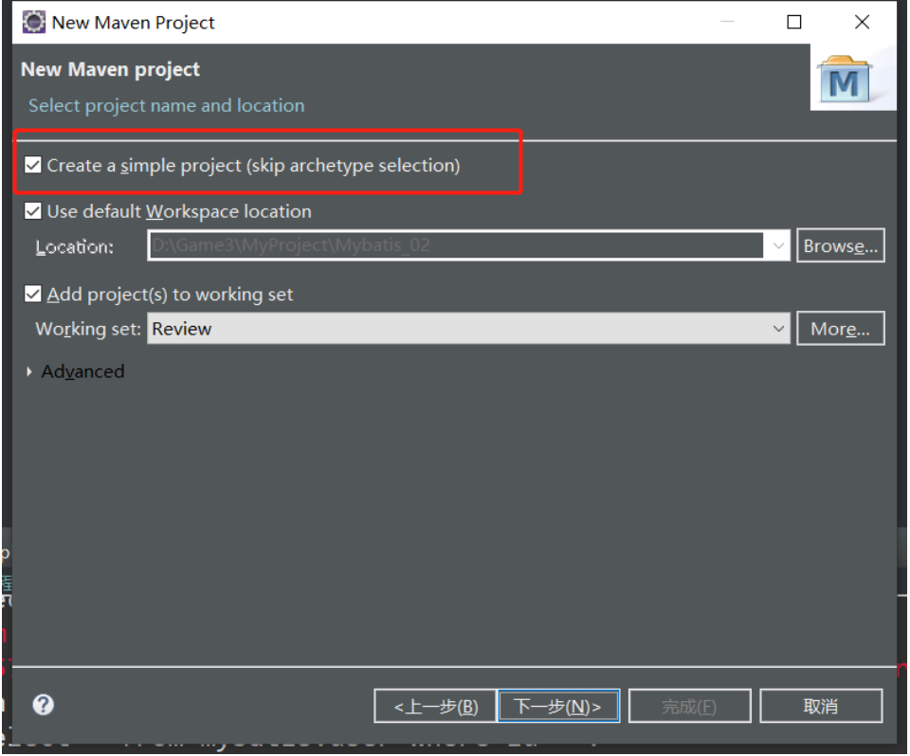Maximize the New Maven Project window
The height and width of the screenshot is (756, 910).
[x=794, y=22]
